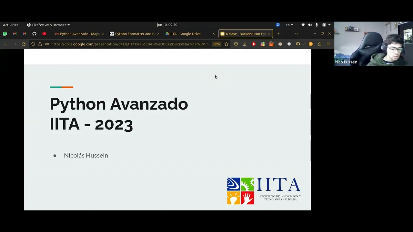Open the Firefox Web Browser app menu
Screen dimensions: 413x232
48,25
